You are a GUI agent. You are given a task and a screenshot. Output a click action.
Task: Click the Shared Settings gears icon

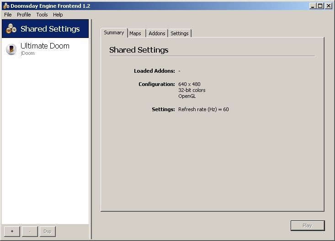(11, 29)
